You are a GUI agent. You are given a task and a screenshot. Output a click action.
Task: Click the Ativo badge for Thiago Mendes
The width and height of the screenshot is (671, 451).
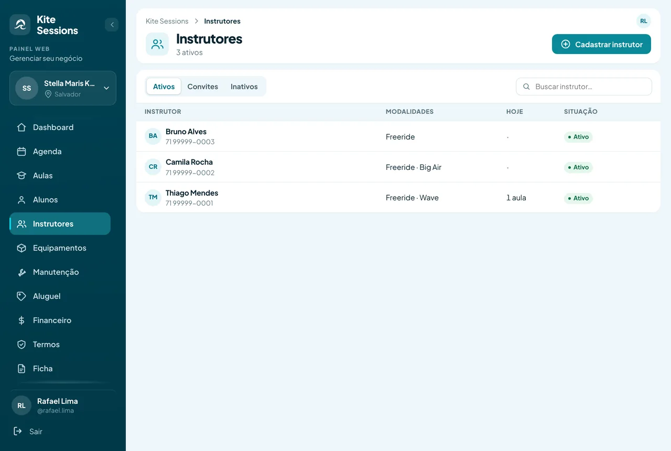[578, 198]
